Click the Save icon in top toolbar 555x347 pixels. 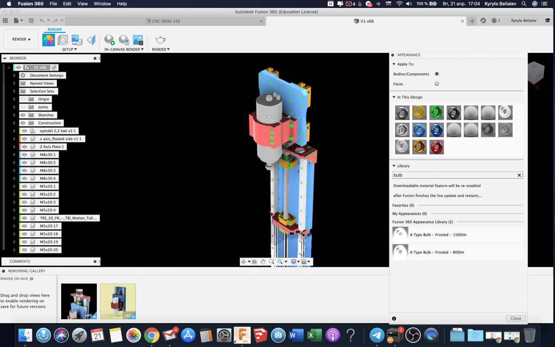click(31, 21)
